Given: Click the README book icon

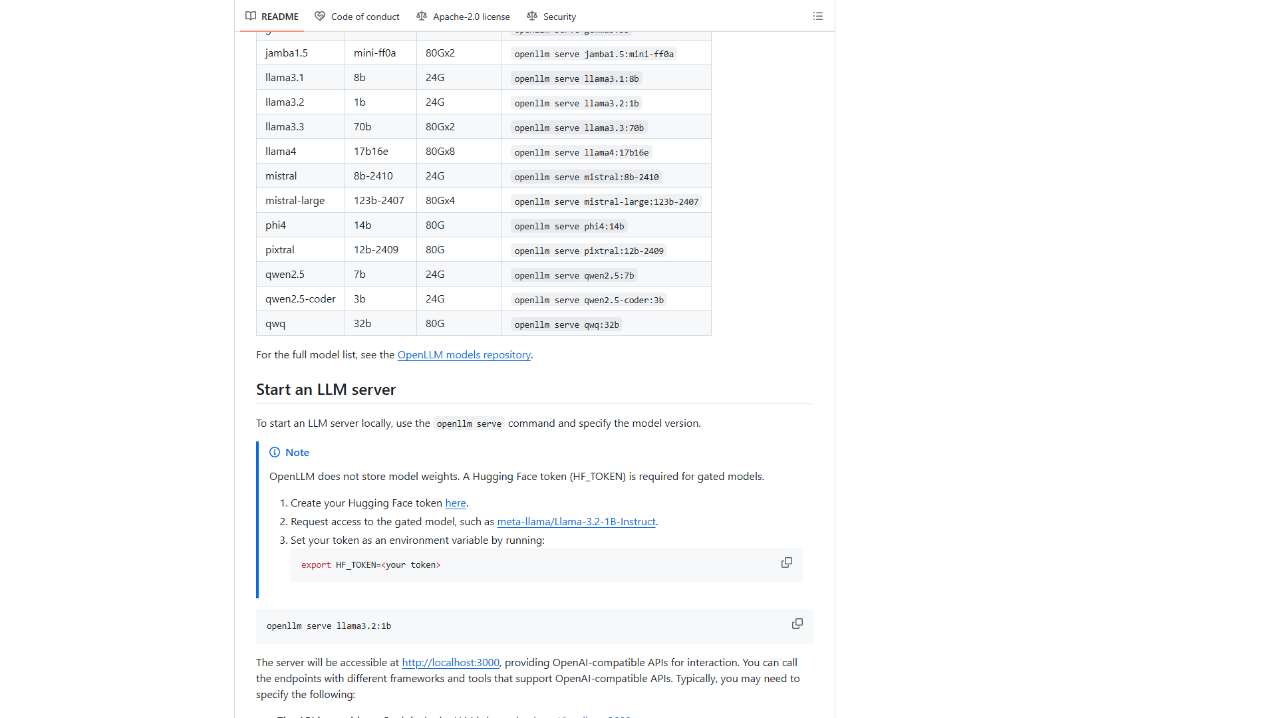Looking at the screenshot, I should coord(251,16).
